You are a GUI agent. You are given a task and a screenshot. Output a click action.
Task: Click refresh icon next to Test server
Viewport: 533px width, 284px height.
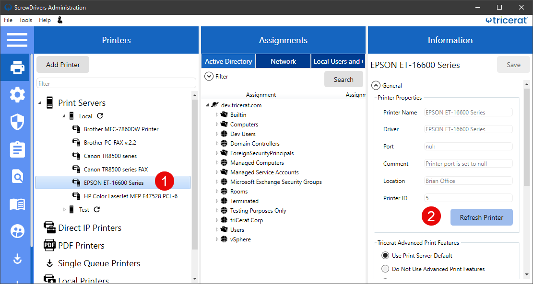pos(96,209)
